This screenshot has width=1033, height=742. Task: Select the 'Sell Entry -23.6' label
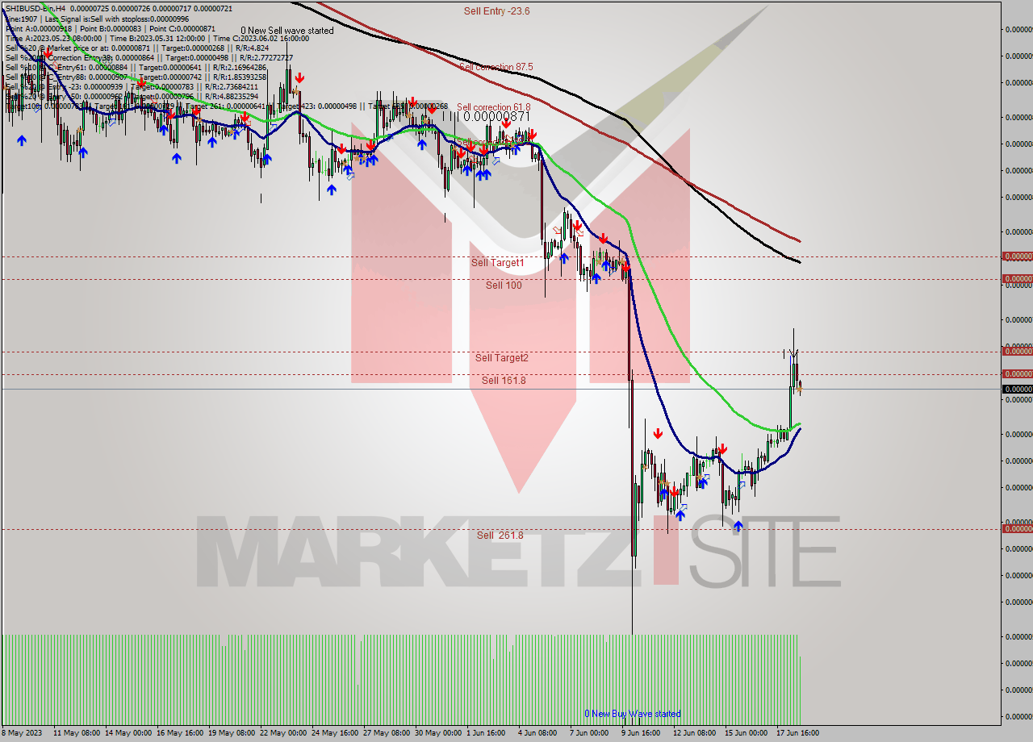point(496,11)
